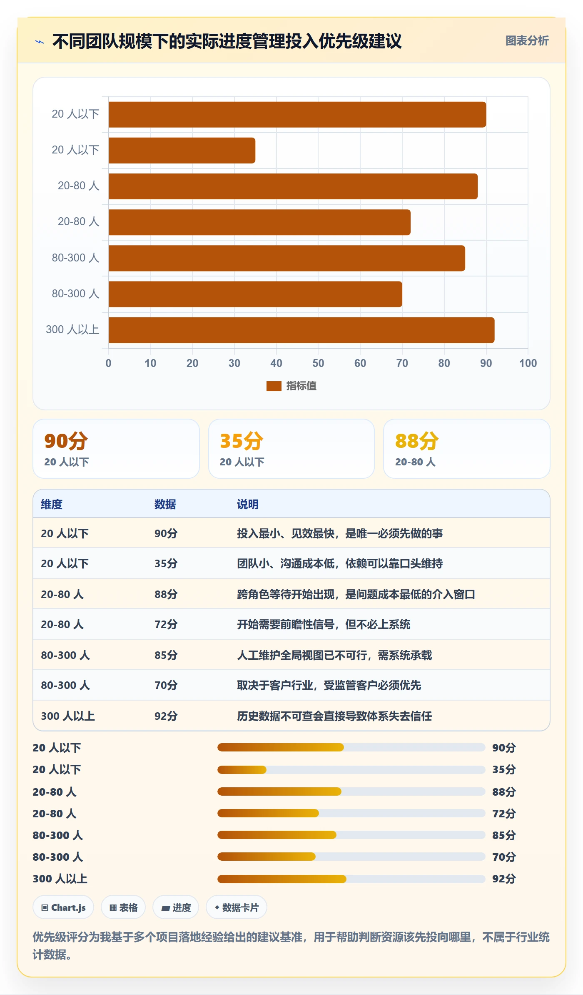
Task: Toggle the 指标值 legend color swatch
Action: pos(274,386)
